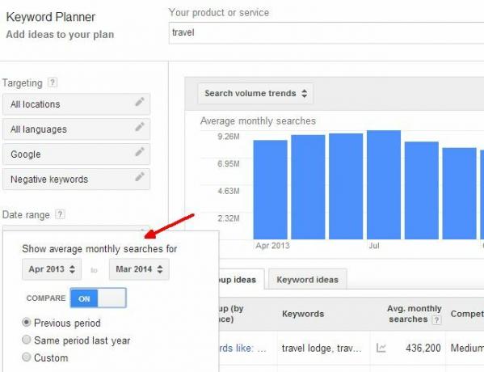Screen dimensions: 484x372
Task: Click into product or service field containing travel
Action: [326, 32]
